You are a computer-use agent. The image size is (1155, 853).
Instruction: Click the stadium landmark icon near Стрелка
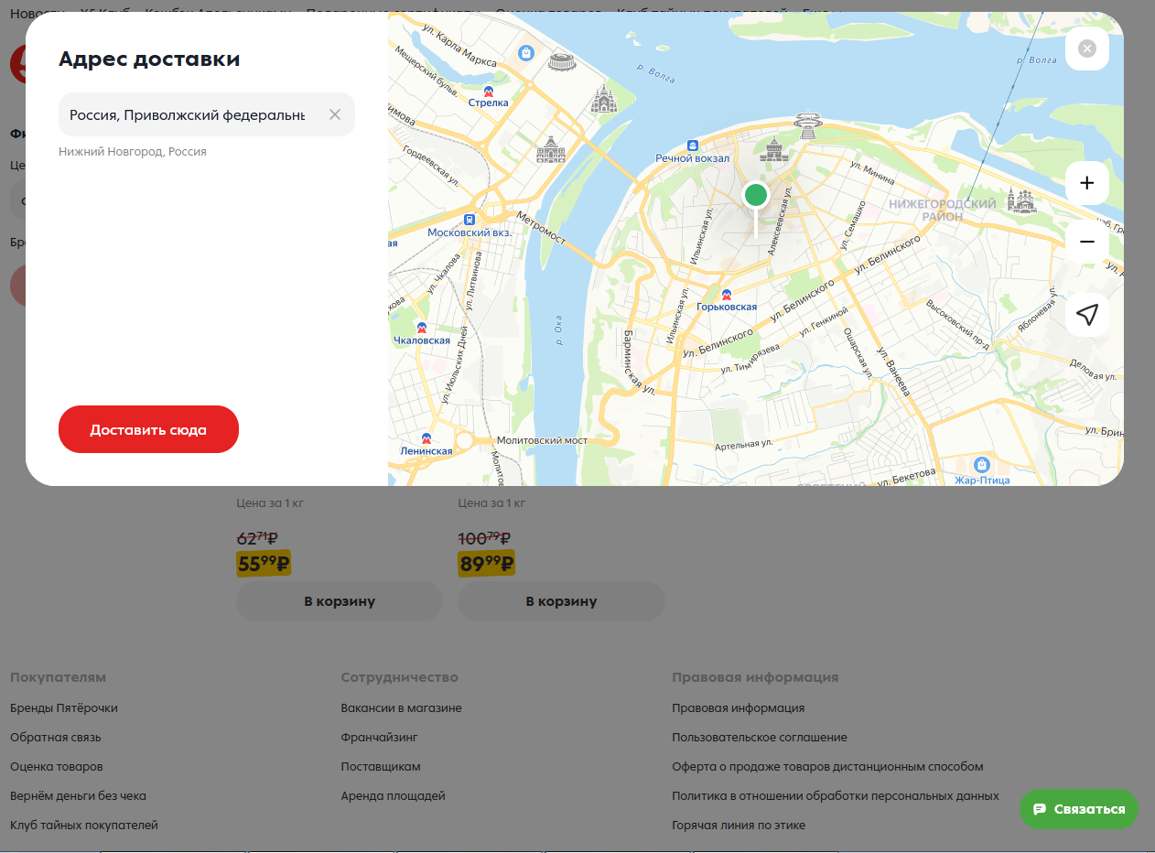(x=561, y=62)
